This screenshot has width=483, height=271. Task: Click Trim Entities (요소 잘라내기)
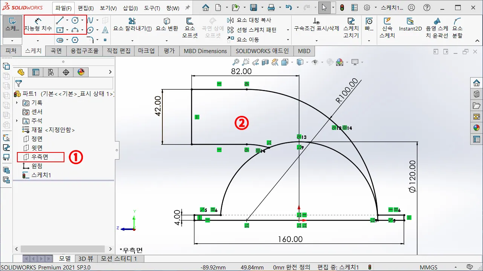[x=132, y=24]
